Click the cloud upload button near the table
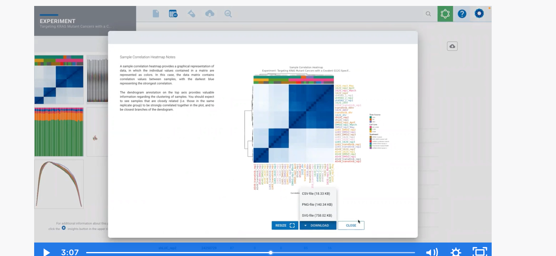Viewport: 556px width, 256px height. [x=452, y=46]
